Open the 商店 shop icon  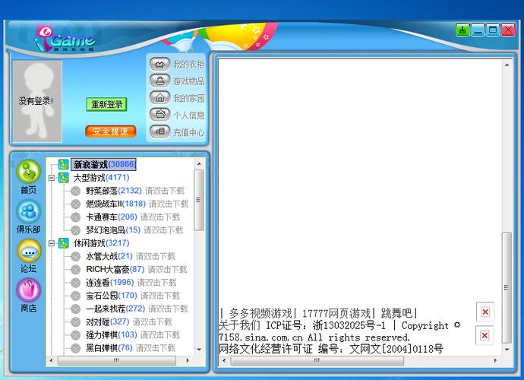(28, 290)
